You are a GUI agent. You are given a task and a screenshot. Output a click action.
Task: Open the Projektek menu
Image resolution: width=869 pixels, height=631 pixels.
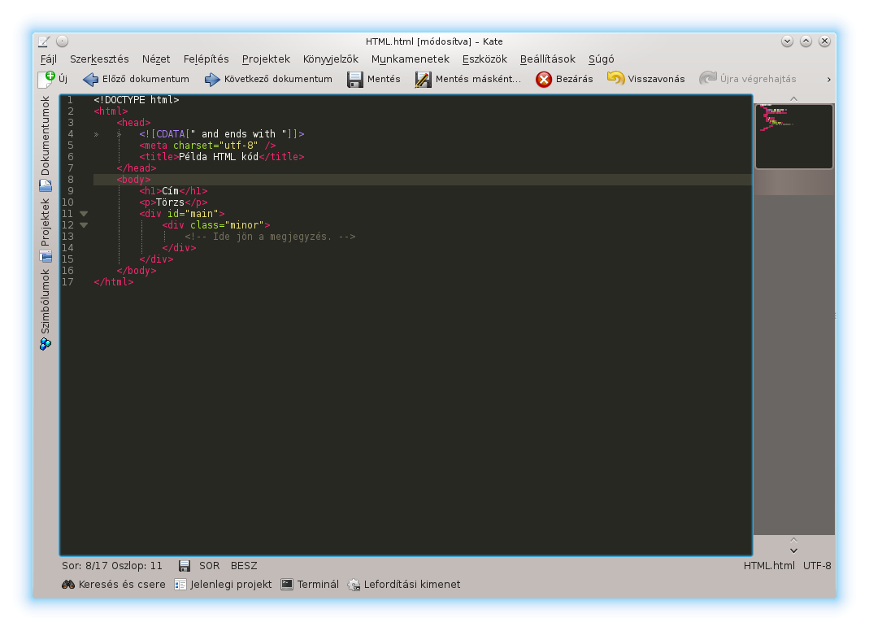(266, 59)
